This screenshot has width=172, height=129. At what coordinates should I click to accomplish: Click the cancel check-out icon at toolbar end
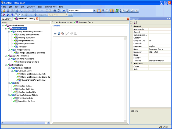pyautogui.click(x=137, y=11)
